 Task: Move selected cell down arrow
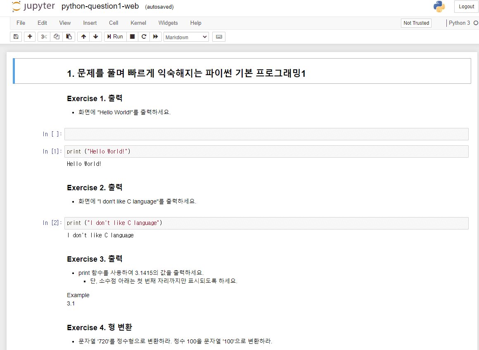coord(96,37)
